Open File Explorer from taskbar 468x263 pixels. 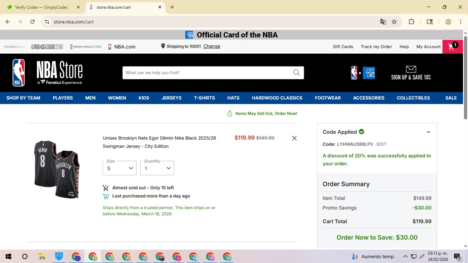tap(42, 256)
